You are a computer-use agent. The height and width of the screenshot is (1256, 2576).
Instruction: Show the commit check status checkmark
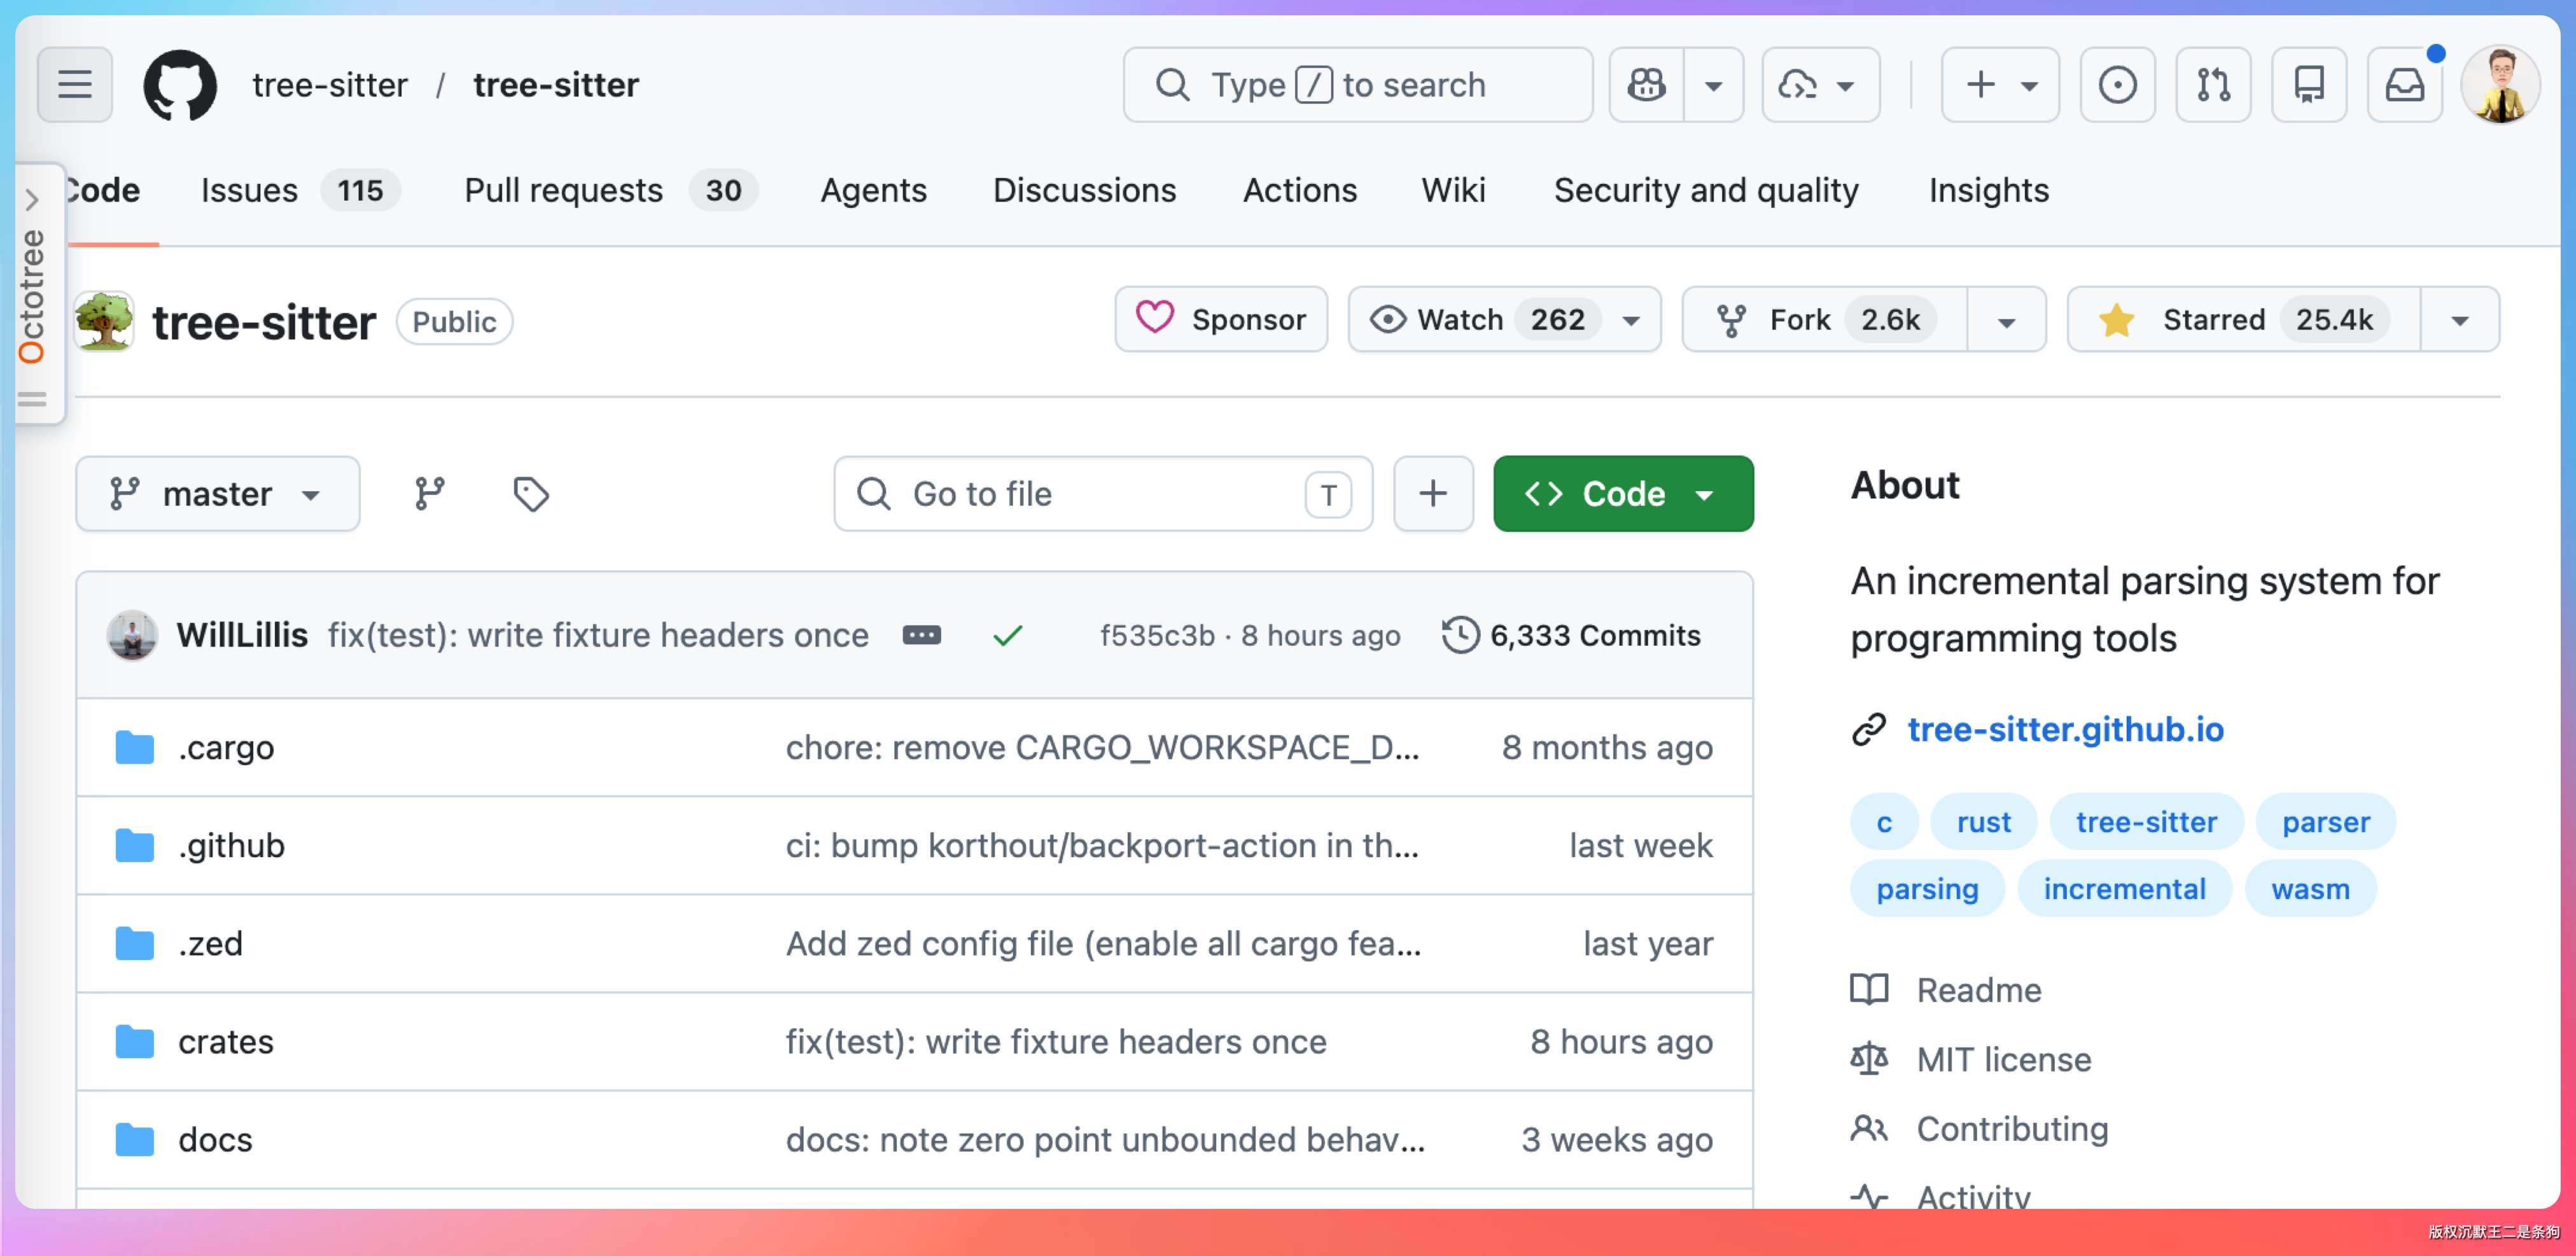[x=1007, y=635]
